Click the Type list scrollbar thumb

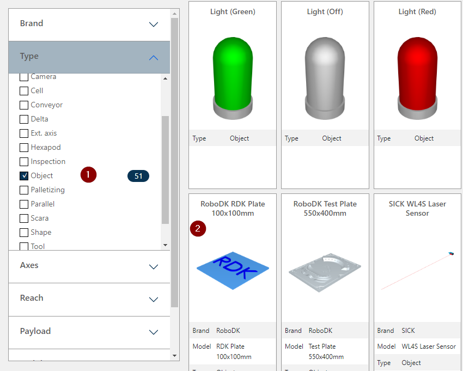click(x=165, y=170)
